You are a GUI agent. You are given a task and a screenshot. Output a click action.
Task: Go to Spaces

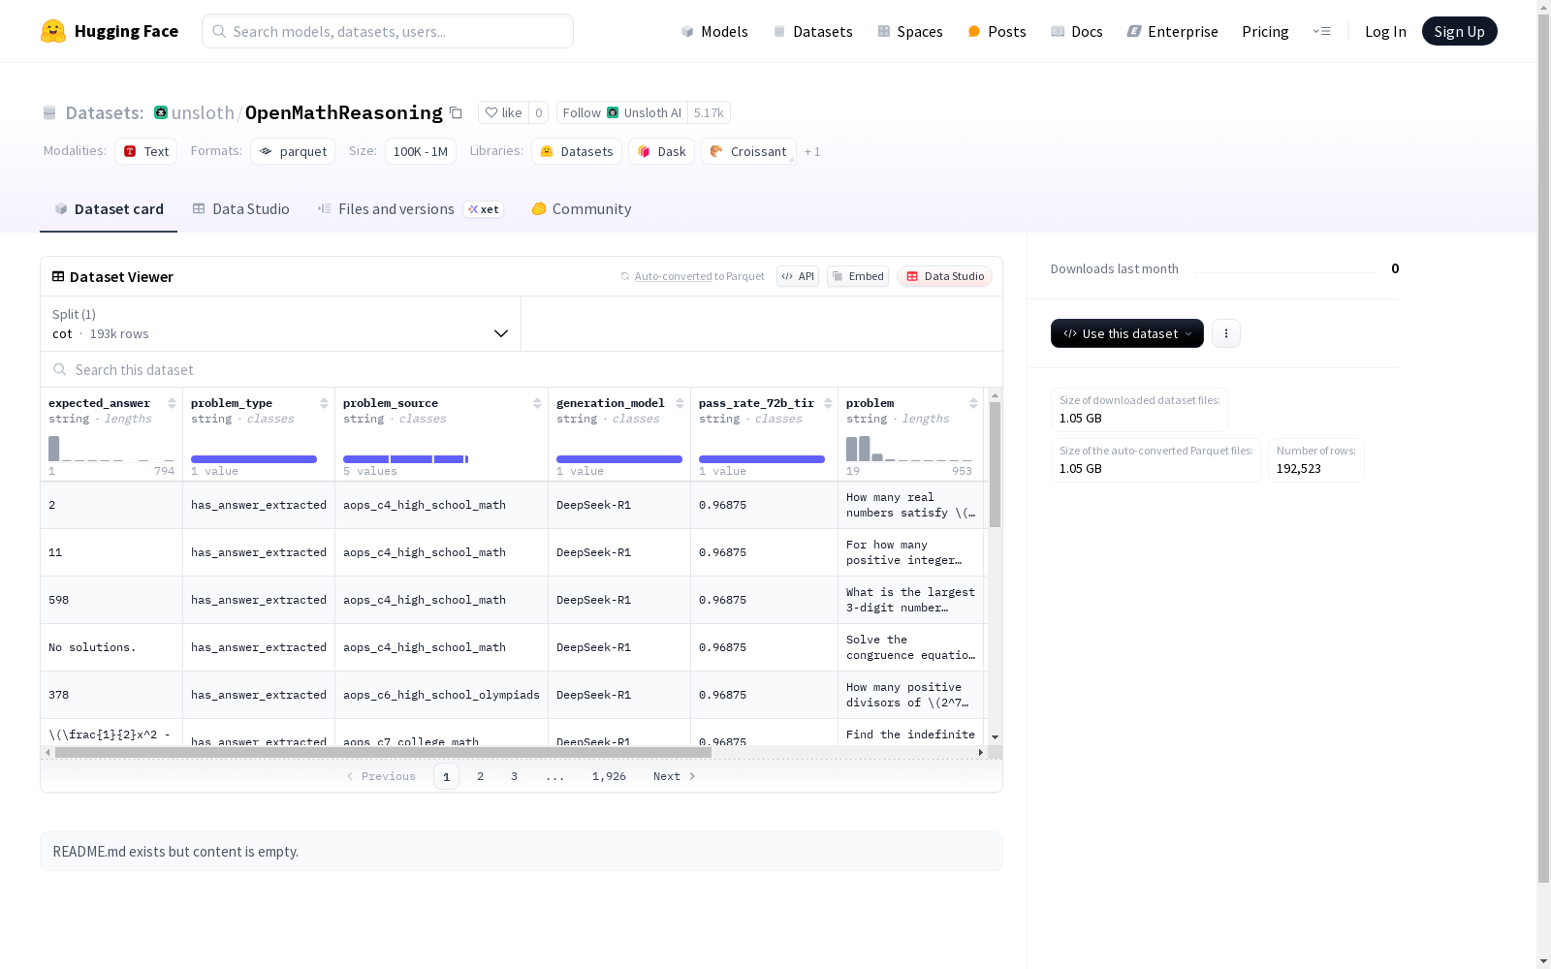tap(910, 31)
